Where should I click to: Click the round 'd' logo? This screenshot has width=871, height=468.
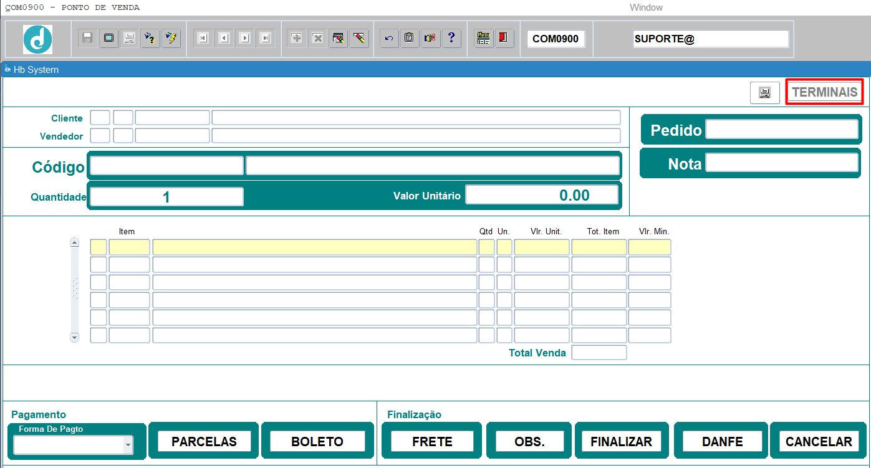(x=38, y=39)
